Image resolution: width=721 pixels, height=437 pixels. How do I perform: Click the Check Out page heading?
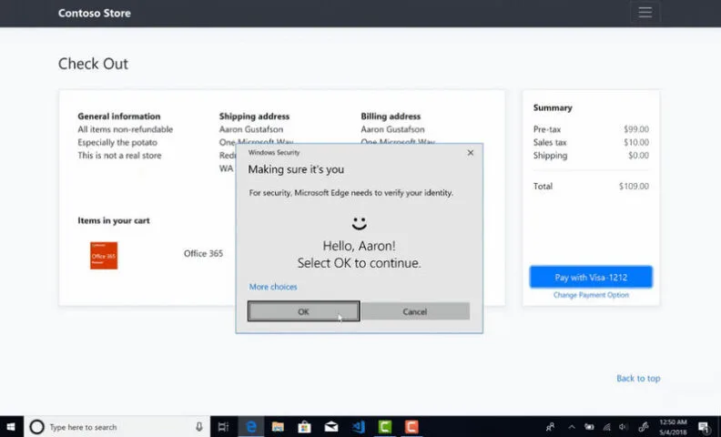94,64
